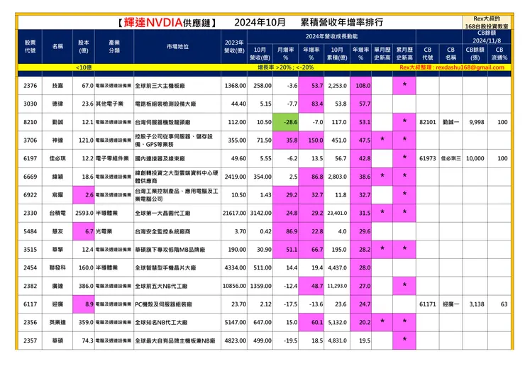The width and height of the screenshot is (525, 371).
Task: Click the 台積電 name cell
Action: [x=57, y=213]
